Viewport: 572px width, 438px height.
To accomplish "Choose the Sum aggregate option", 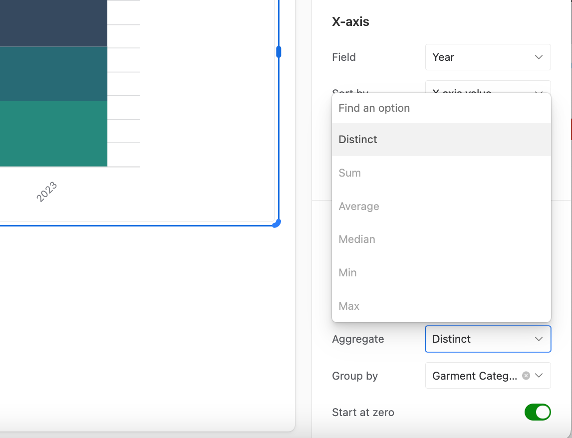I will 441,173.
